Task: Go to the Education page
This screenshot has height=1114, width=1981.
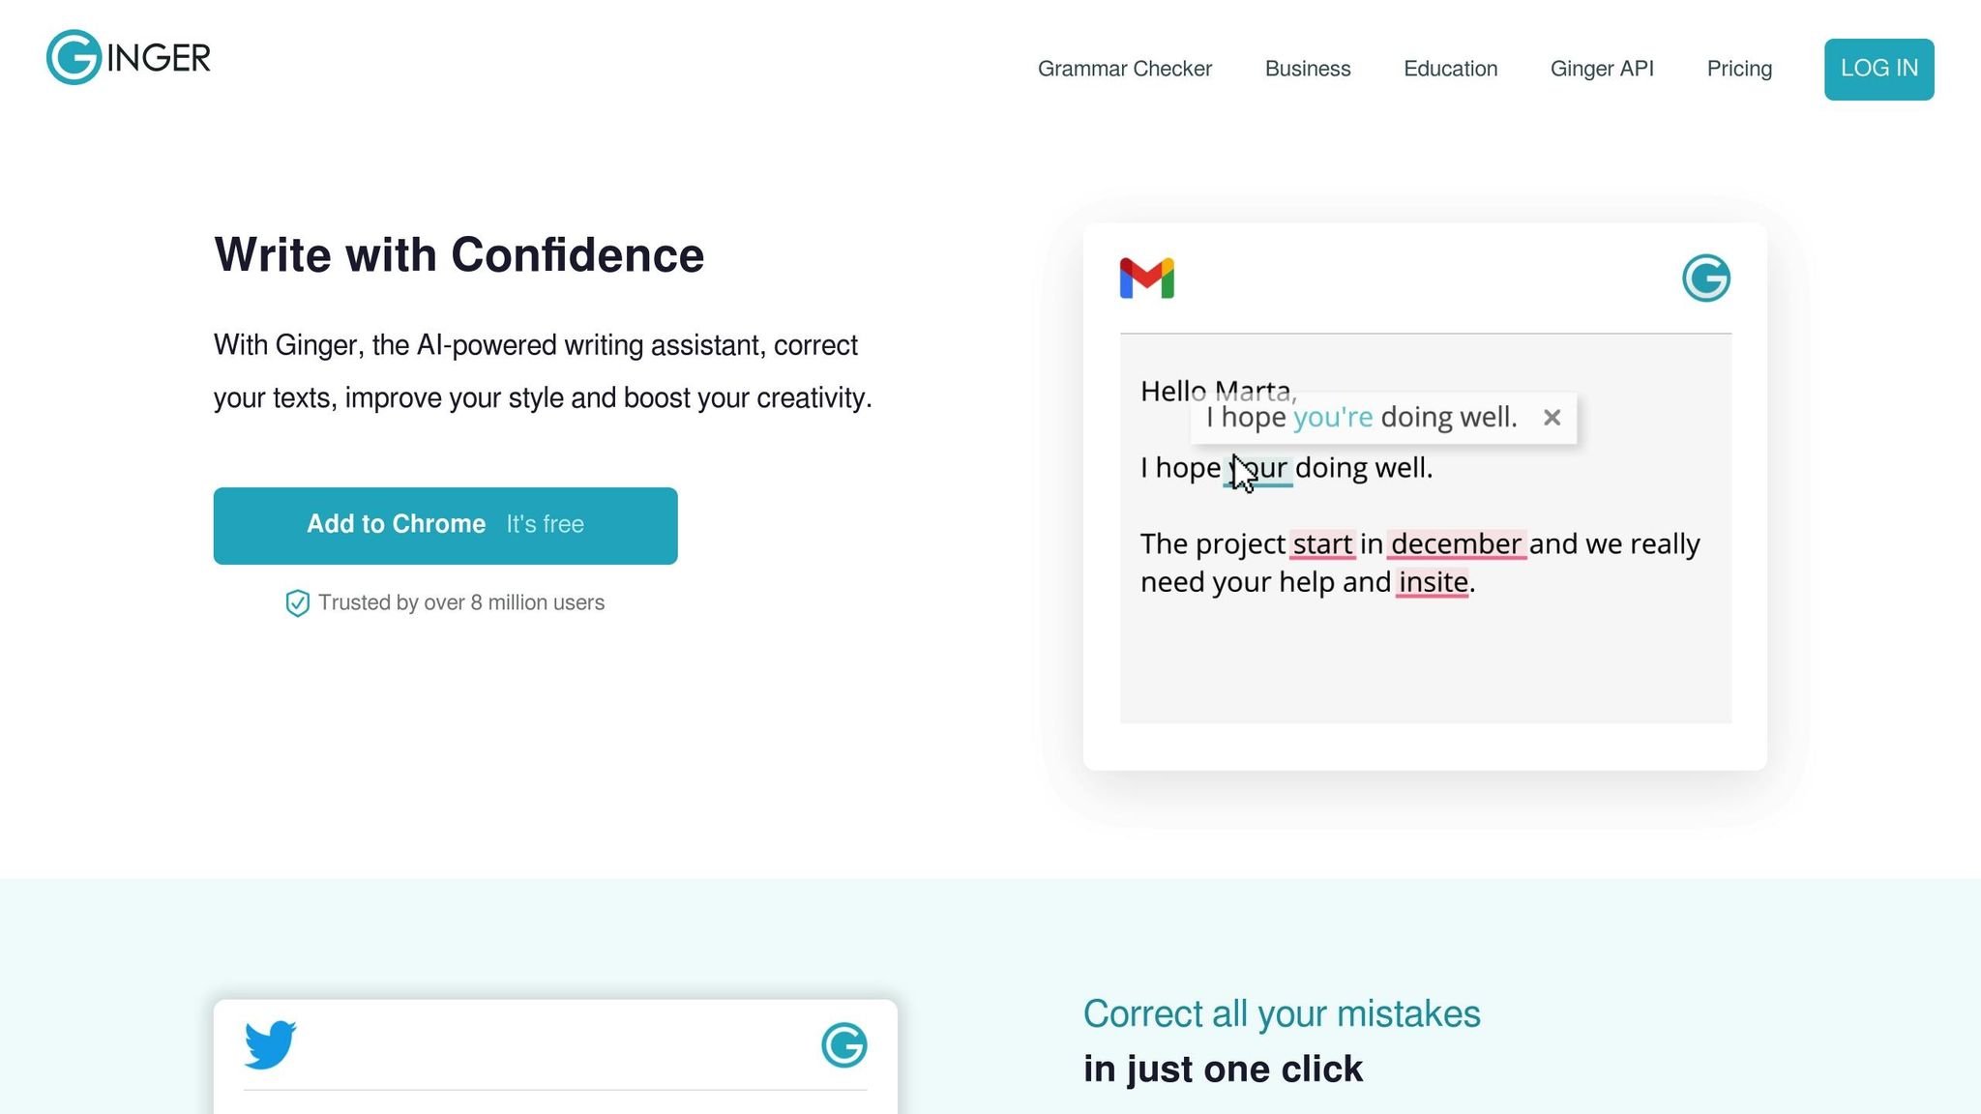Action: [1450, 69]
